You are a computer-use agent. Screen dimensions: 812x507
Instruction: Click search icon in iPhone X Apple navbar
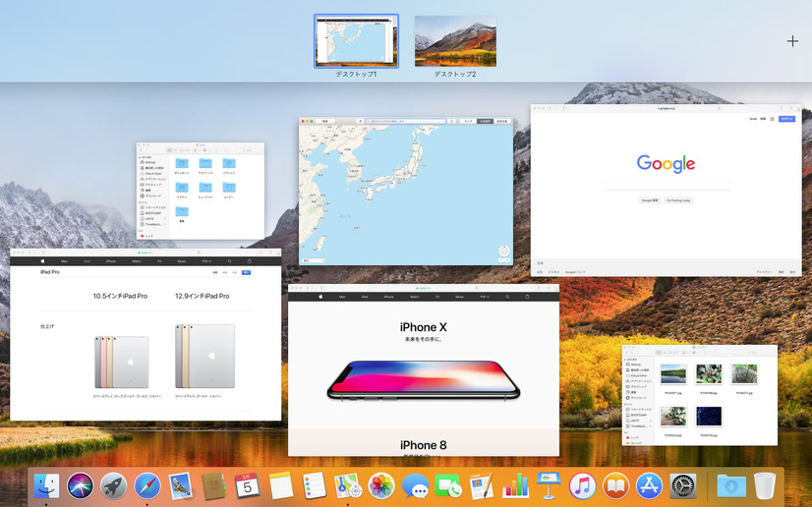click(x=507, y=297)
